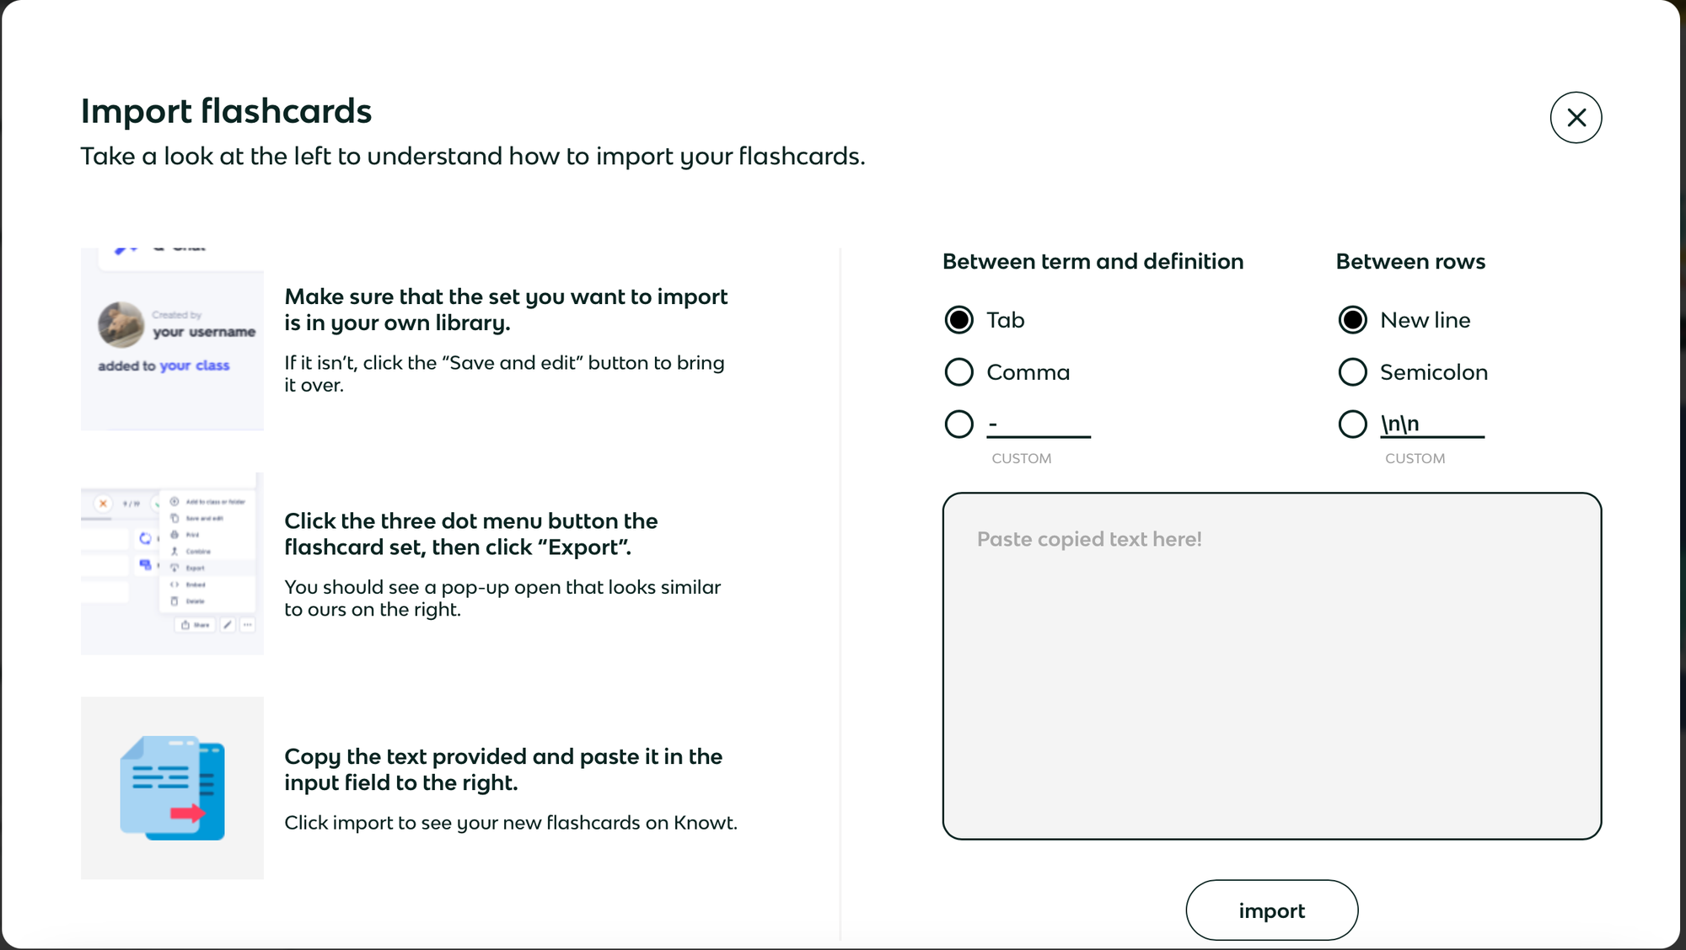1686x950 pixels.
Task: Select custom term separator radio button
Action: tap(958, 424)
